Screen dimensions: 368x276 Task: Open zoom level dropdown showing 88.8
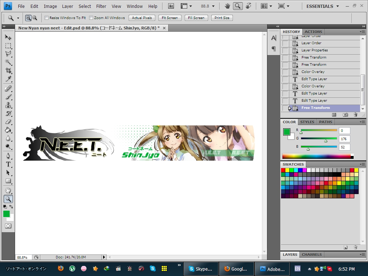213,6
